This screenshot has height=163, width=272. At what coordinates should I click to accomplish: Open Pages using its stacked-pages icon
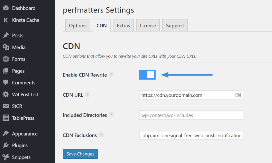point(6,71)
